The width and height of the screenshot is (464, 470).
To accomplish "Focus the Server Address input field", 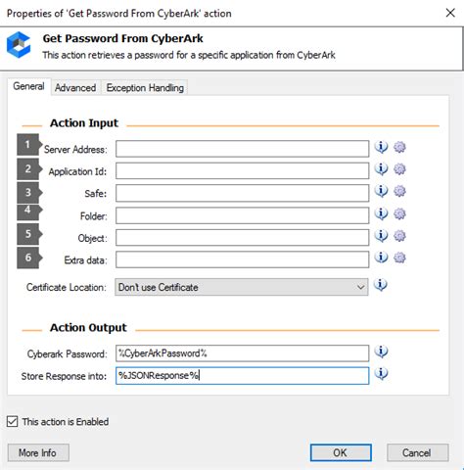I will (x=243, y=149).
